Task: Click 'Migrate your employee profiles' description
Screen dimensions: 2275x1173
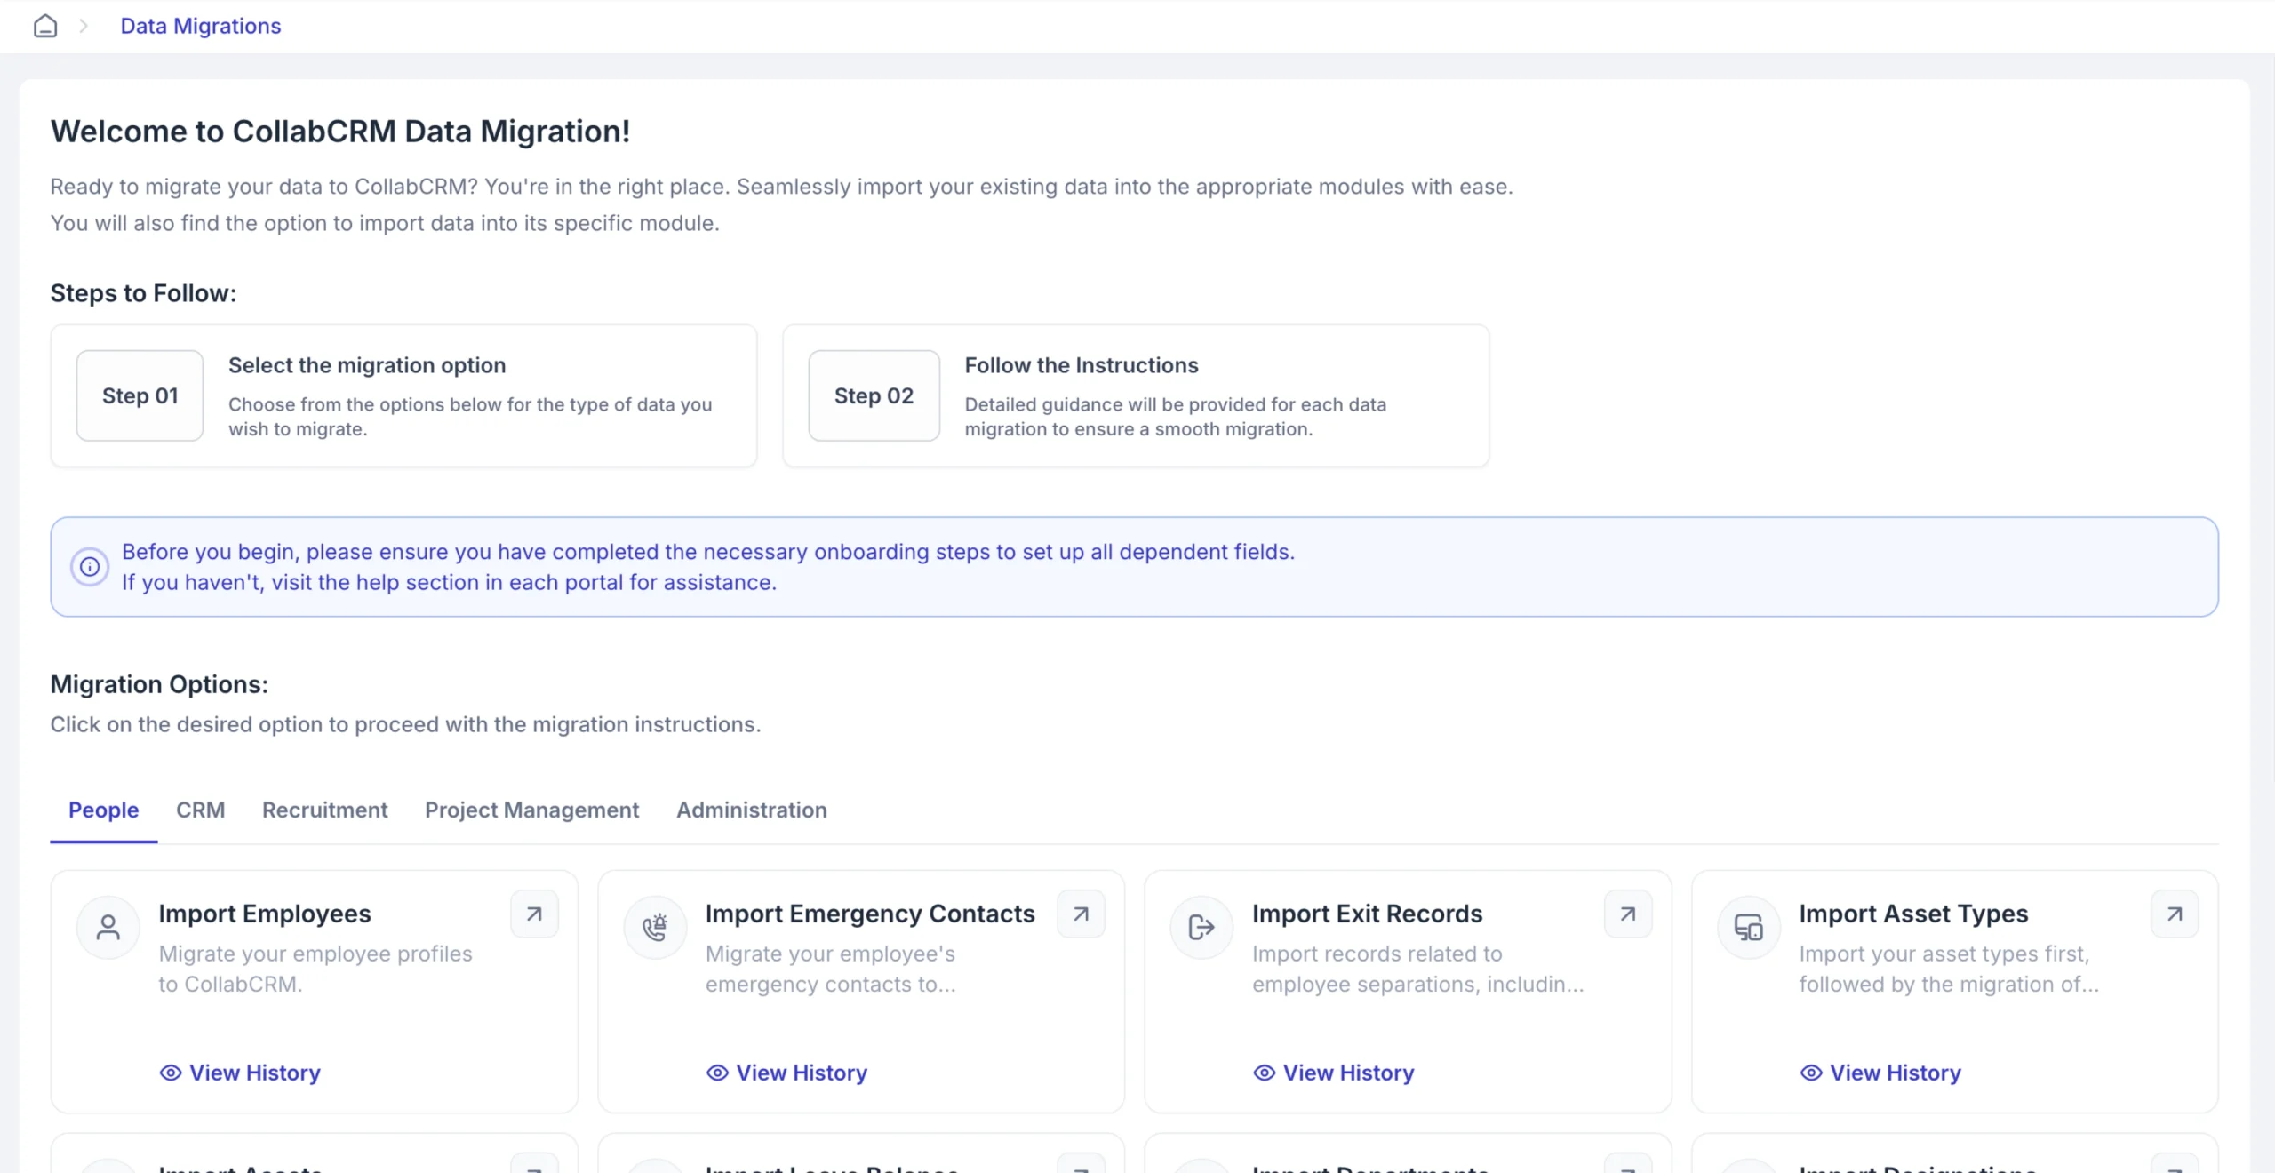Action: [x=315, y=969]
